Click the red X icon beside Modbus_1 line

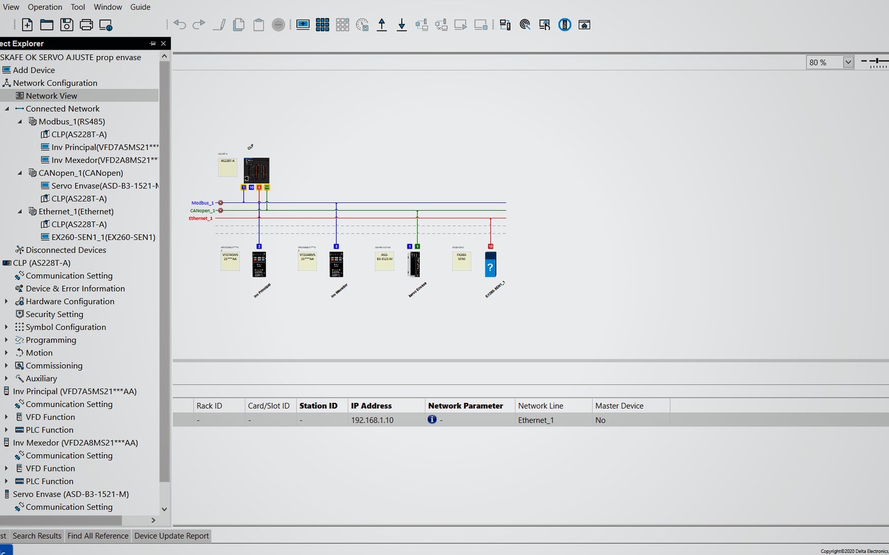220,203
